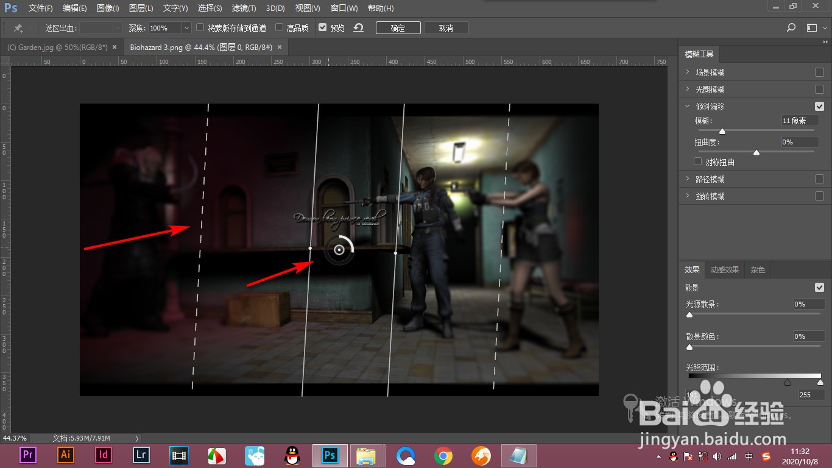Click the center blur pin ring
The image size is (832, 468).
click(339, 250)
